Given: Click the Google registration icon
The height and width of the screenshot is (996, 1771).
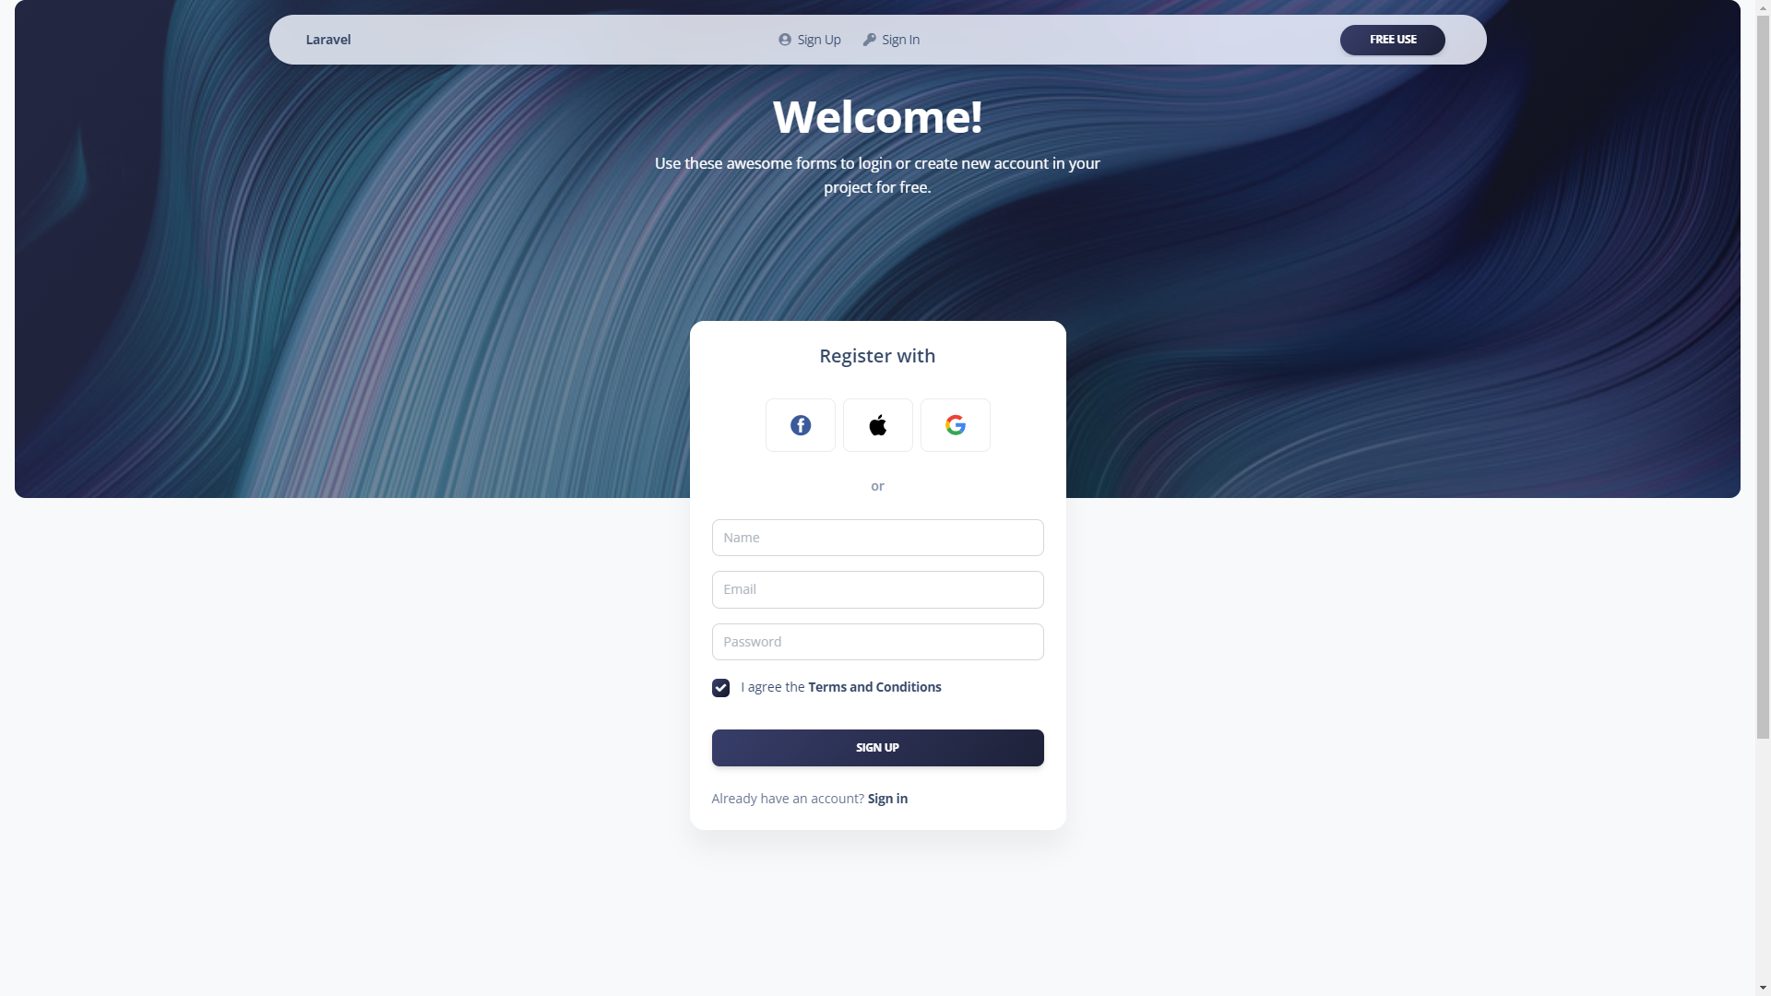Looking at the screenshot, I should click(955, 424).
